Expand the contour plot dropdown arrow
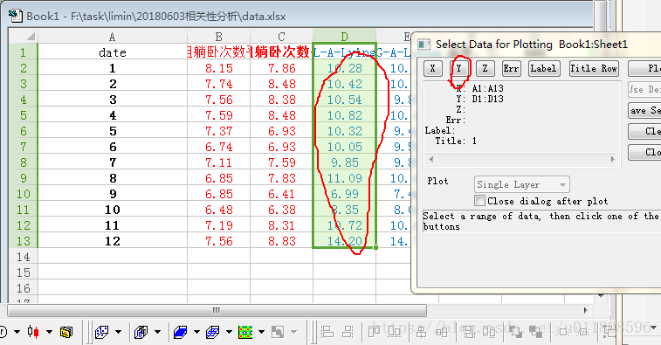 (x=261, y=332)
